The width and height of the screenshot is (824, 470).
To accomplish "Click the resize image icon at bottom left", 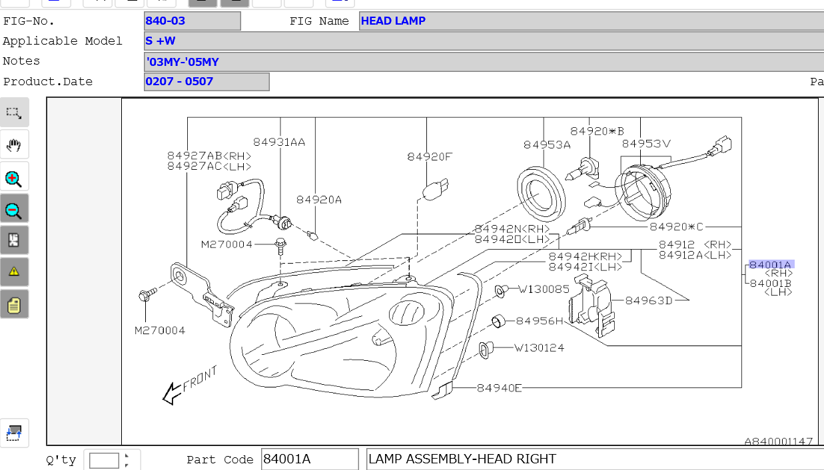I will tap(14, 433).
